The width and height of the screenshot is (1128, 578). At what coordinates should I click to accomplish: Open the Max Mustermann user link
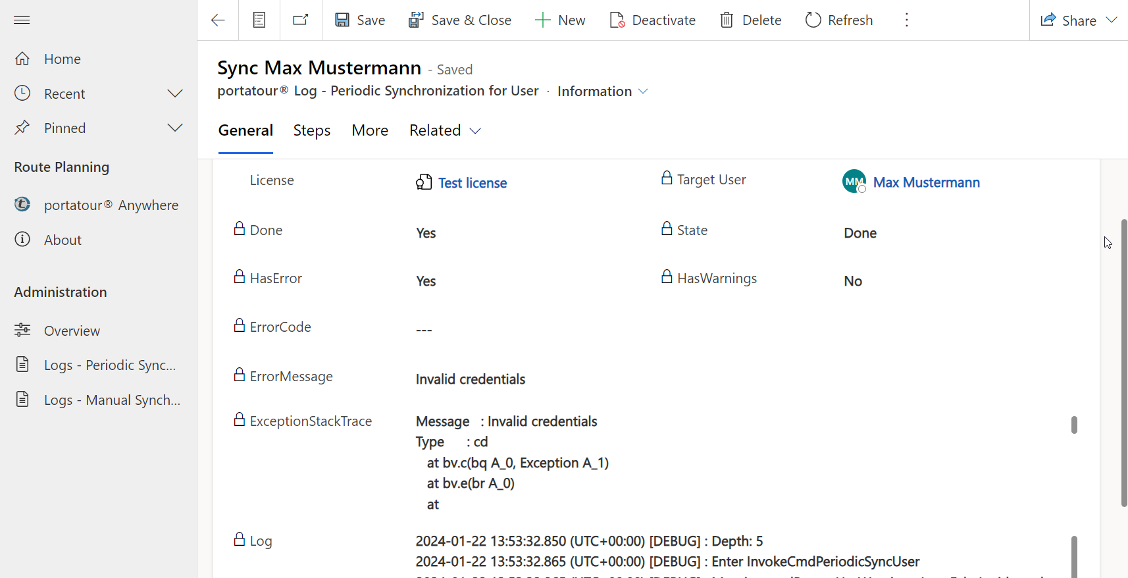click(x=927, y=182)
